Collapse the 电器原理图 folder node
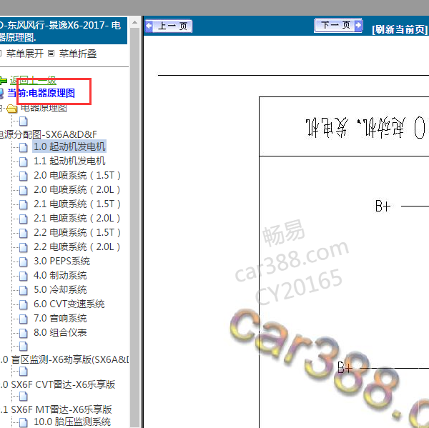The image size is (429, 428). coord(1,108)
